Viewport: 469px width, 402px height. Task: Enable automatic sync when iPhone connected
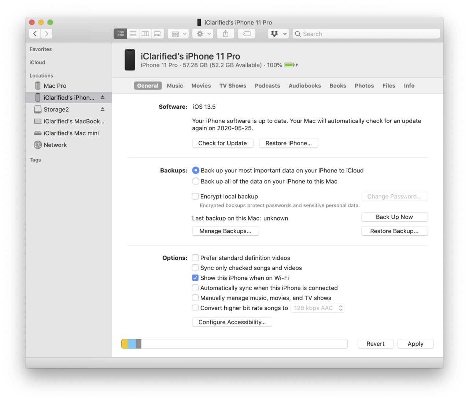(196, 288)
